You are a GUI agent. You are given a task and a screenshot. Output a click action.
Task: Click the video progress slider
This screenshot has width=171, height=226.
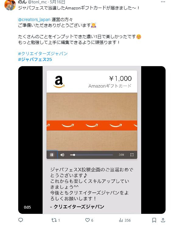[92, 155]
